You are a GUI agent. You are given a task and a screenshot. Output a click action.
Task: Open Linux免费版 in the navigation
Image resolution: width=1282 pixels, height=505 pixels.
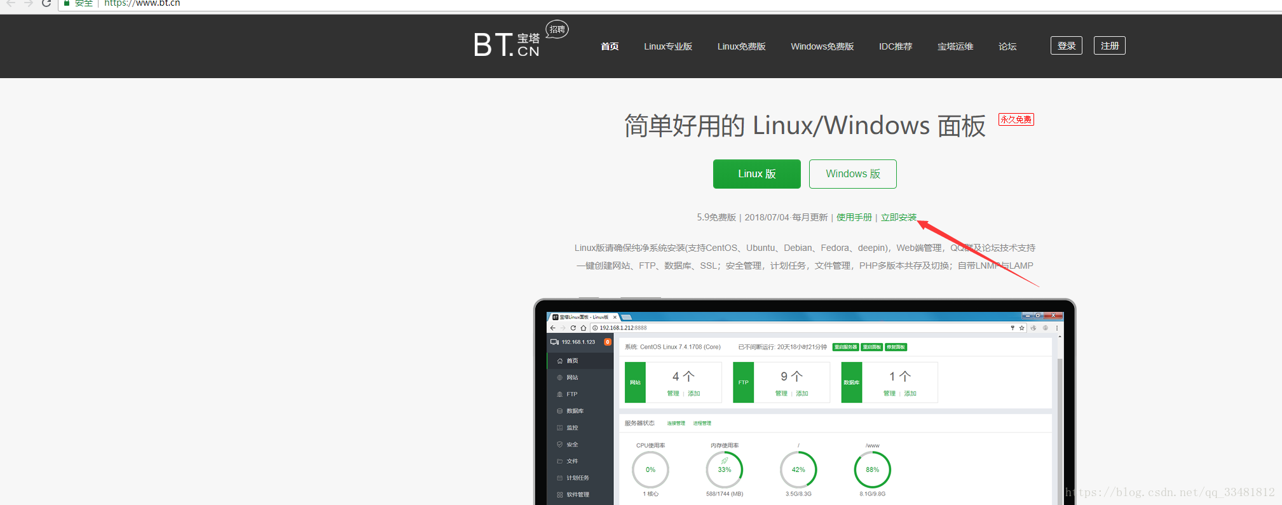pos(741,46)
